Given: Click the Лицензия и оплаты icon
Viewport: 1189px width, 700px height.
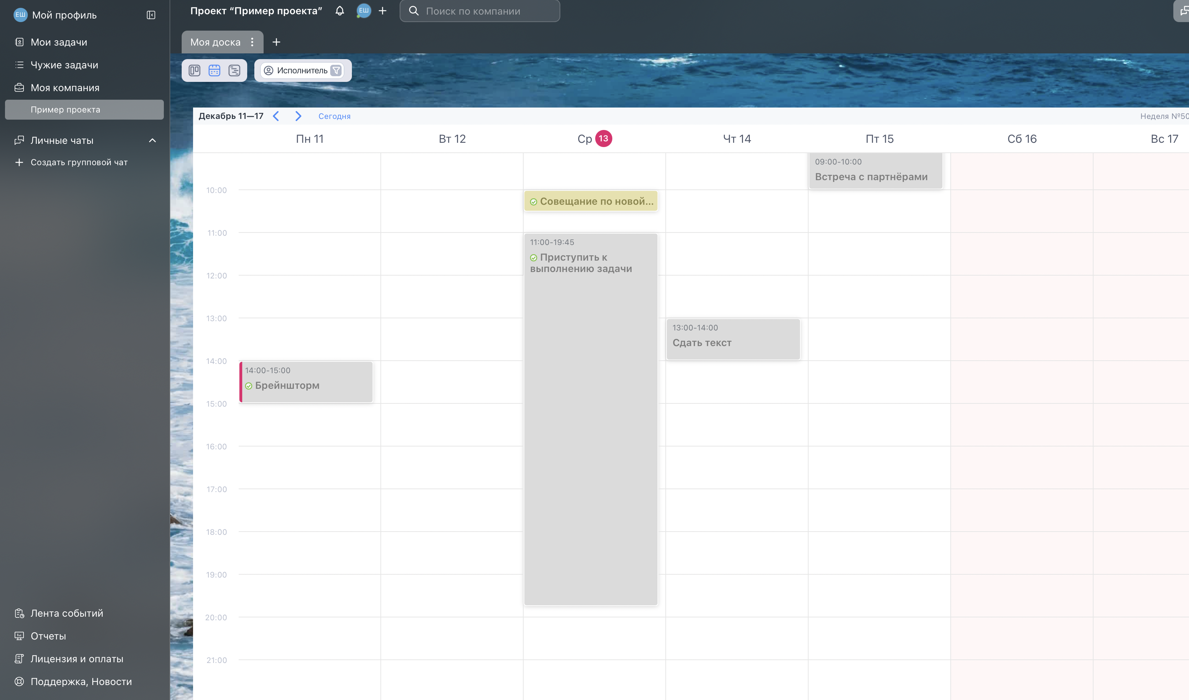Looking at the screenshot, I should pyautogui.click(x=19, y=658).
